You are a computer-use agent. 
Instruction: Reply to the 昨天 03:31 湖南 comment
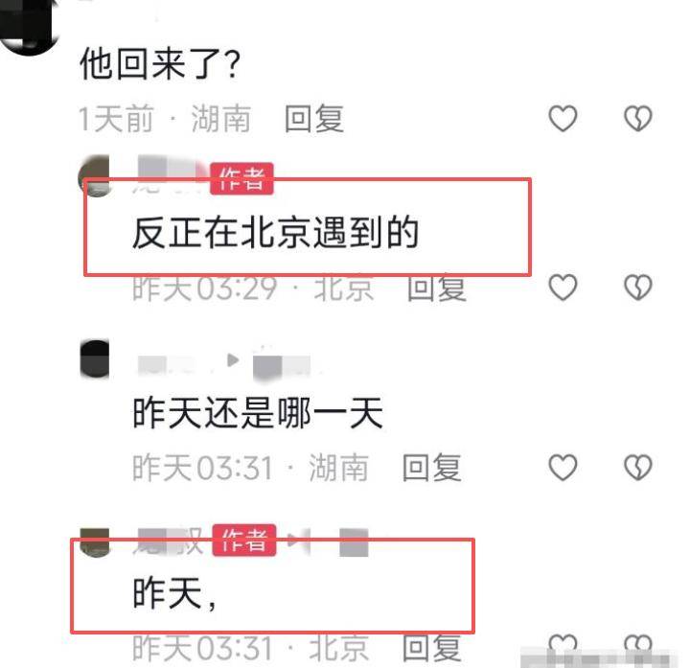pos(431,467)
